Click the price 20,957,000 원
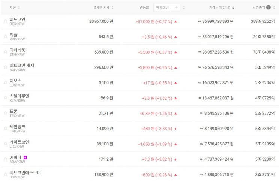Screen dimensions: 279x181 tap(101, 21)
